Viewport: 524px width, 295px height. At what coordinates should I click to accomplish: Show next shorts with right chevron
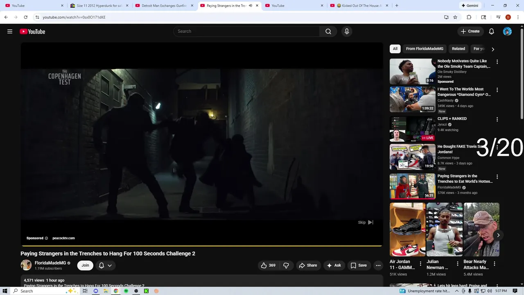click(x=498, y=235)
